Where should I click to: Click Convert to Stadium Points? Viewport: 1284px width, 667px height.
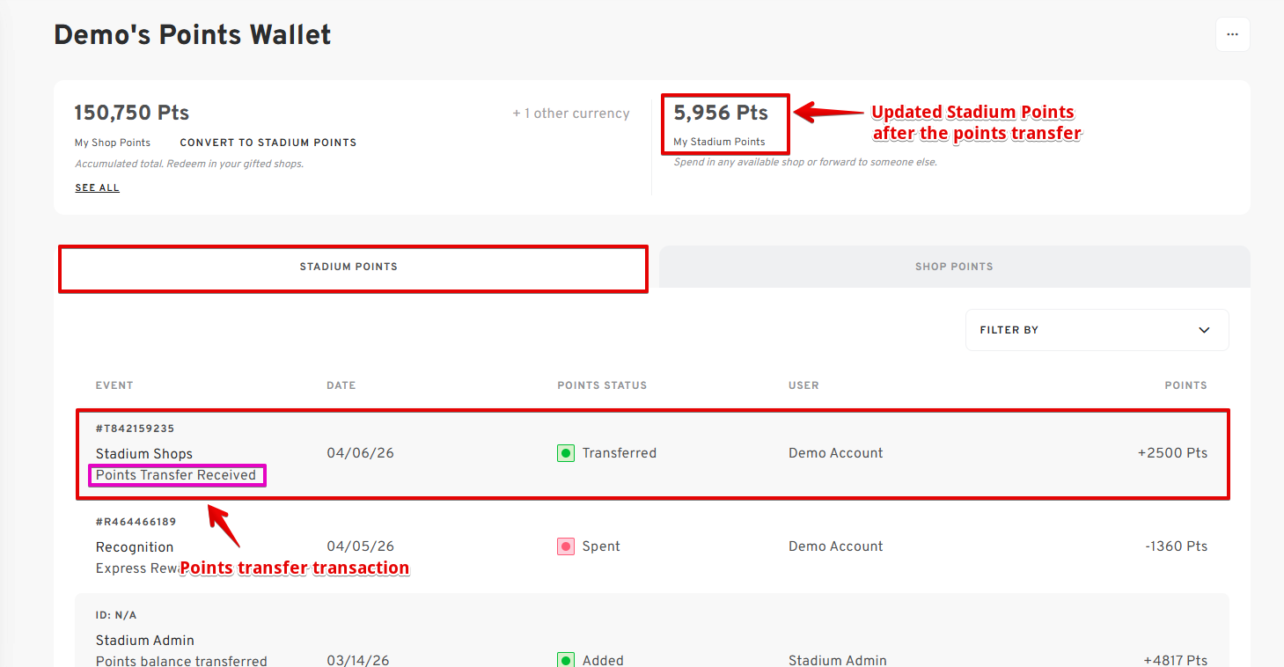click(268, 143)
